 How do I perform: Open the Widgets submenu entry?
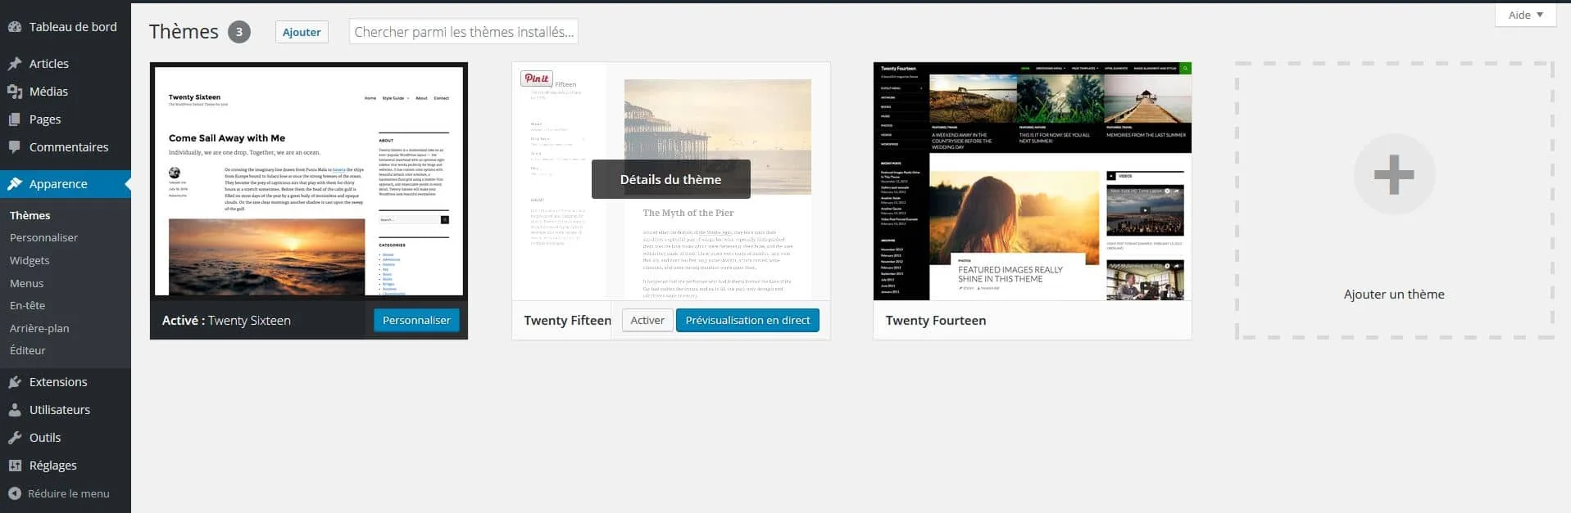pyautogui.click(x=30, y=260)
